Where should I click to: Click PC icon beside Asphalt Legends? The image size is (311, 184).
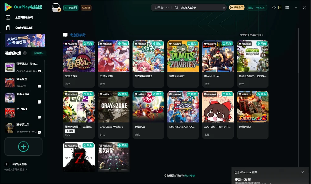pos(39,71)
